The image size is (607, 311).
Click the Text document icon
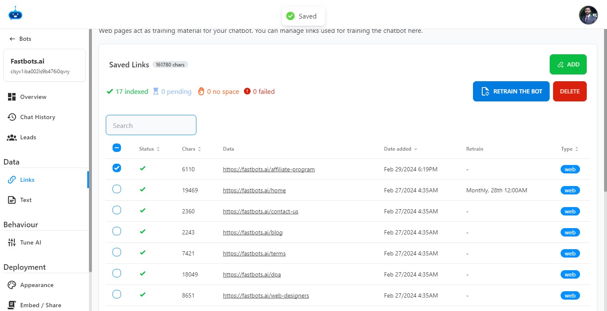[x=12, y=200]
